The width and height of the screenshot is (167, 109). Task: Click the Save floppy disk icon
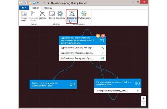pos(34,3)
